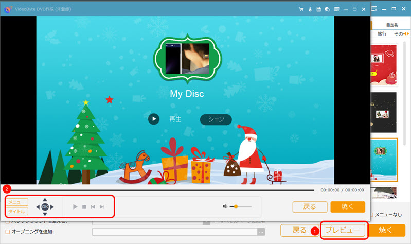411x244 pixels.
Task: Click the メニュー remote button
Action: [x=17, y=202]
